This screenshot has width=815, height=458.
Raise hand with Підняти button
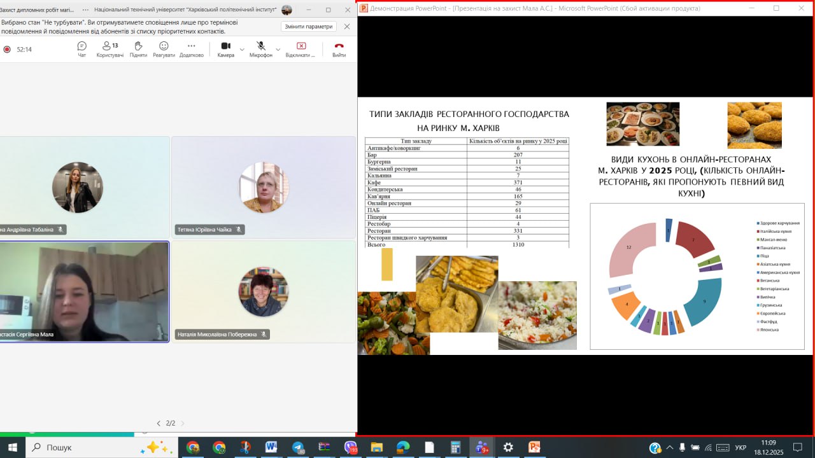click(138, 49)
